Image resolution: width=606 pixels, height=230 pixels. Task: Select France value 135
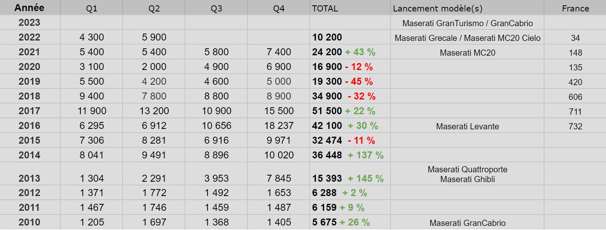[575, 68]
